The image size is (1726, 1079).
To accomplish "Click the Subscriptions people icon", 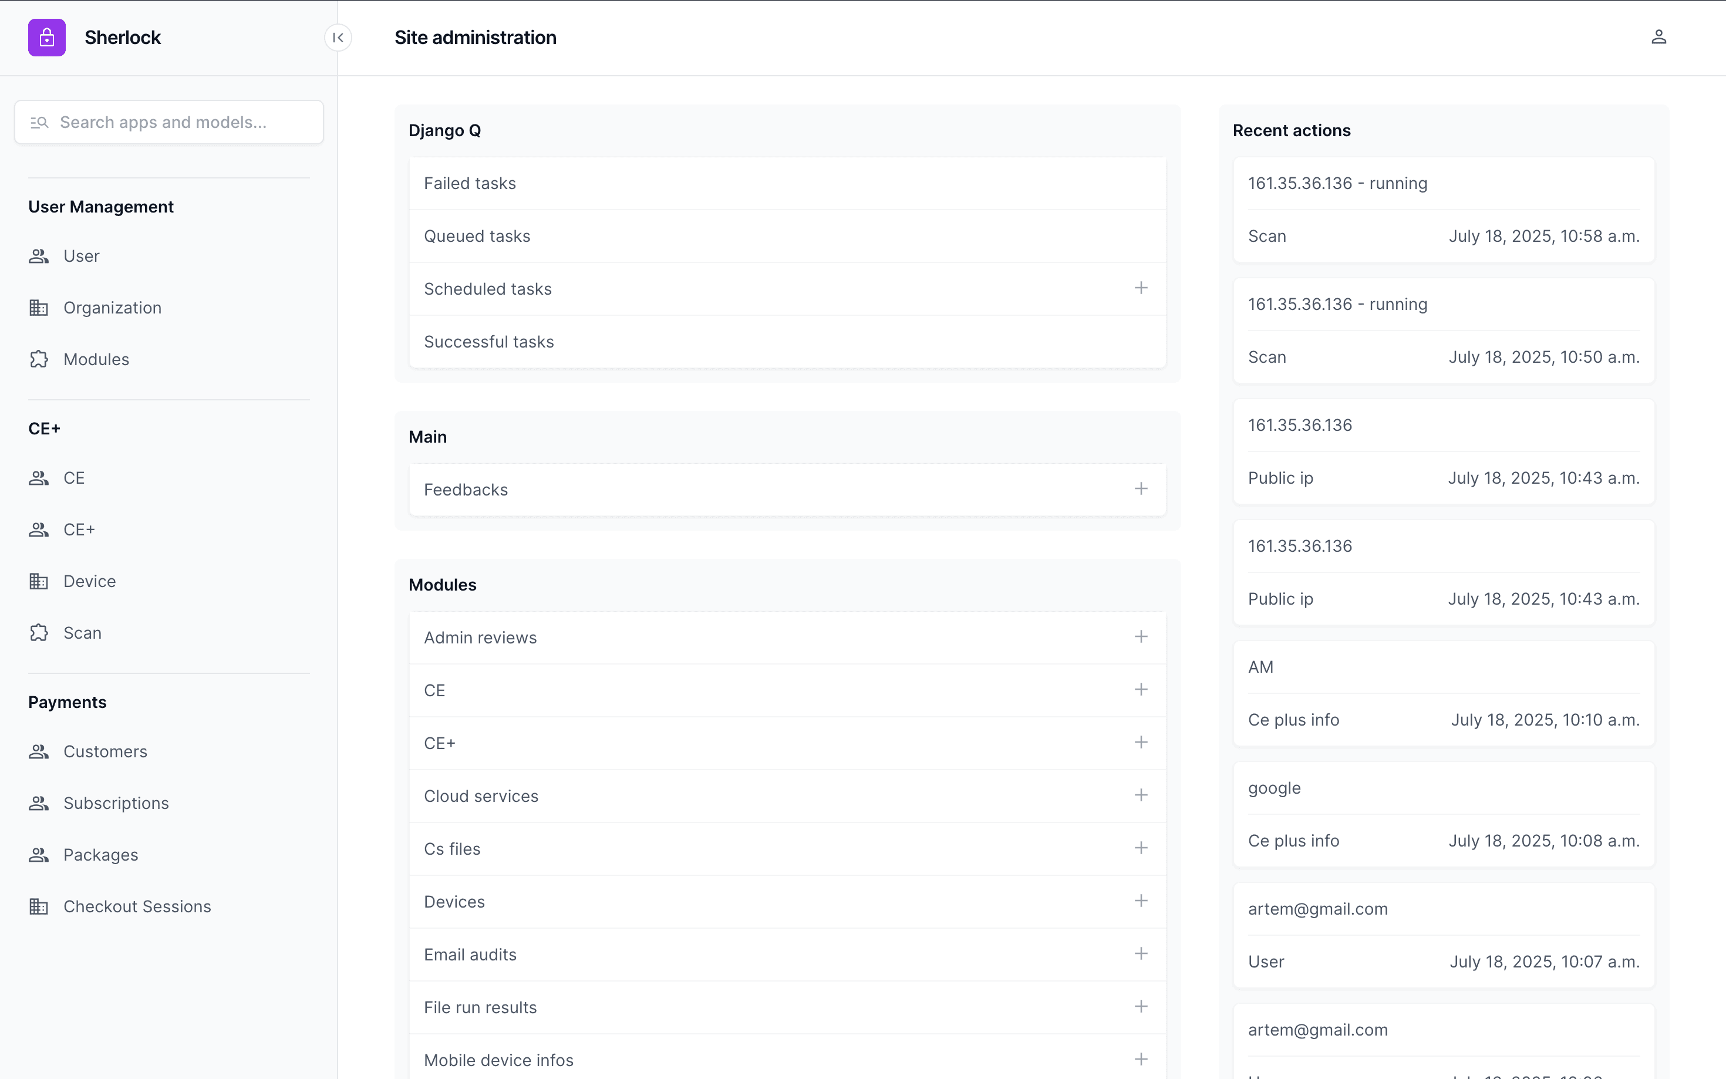I will point(39,803).
